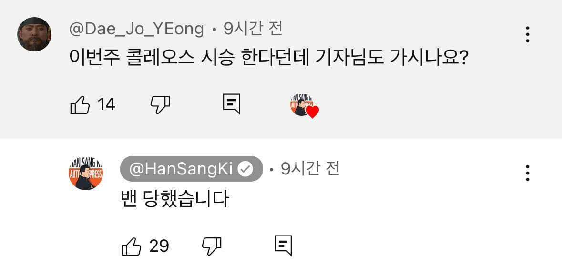Open the HanSangKi channel avatar
Viewport: 562px width, 277px height.
coord(86,173)
